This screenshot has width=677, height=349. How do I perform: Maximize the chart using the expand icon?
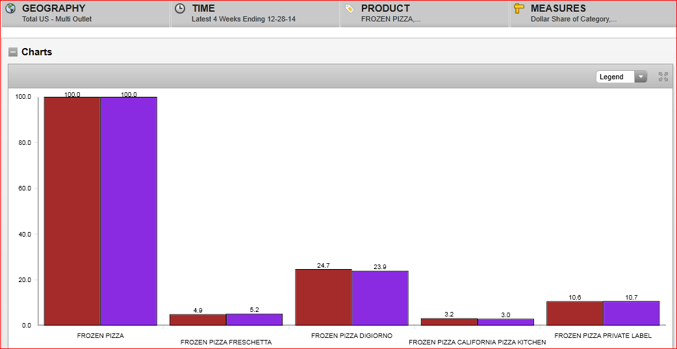click(x=663, y=77)
